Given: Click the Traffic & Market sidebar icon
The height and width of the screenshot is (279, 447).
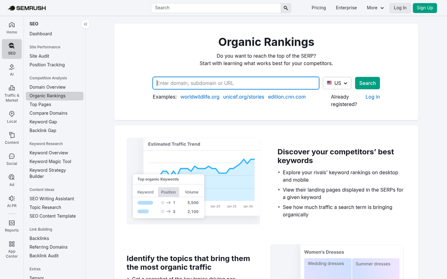Looking at the screenshot, I should (12, 91).
